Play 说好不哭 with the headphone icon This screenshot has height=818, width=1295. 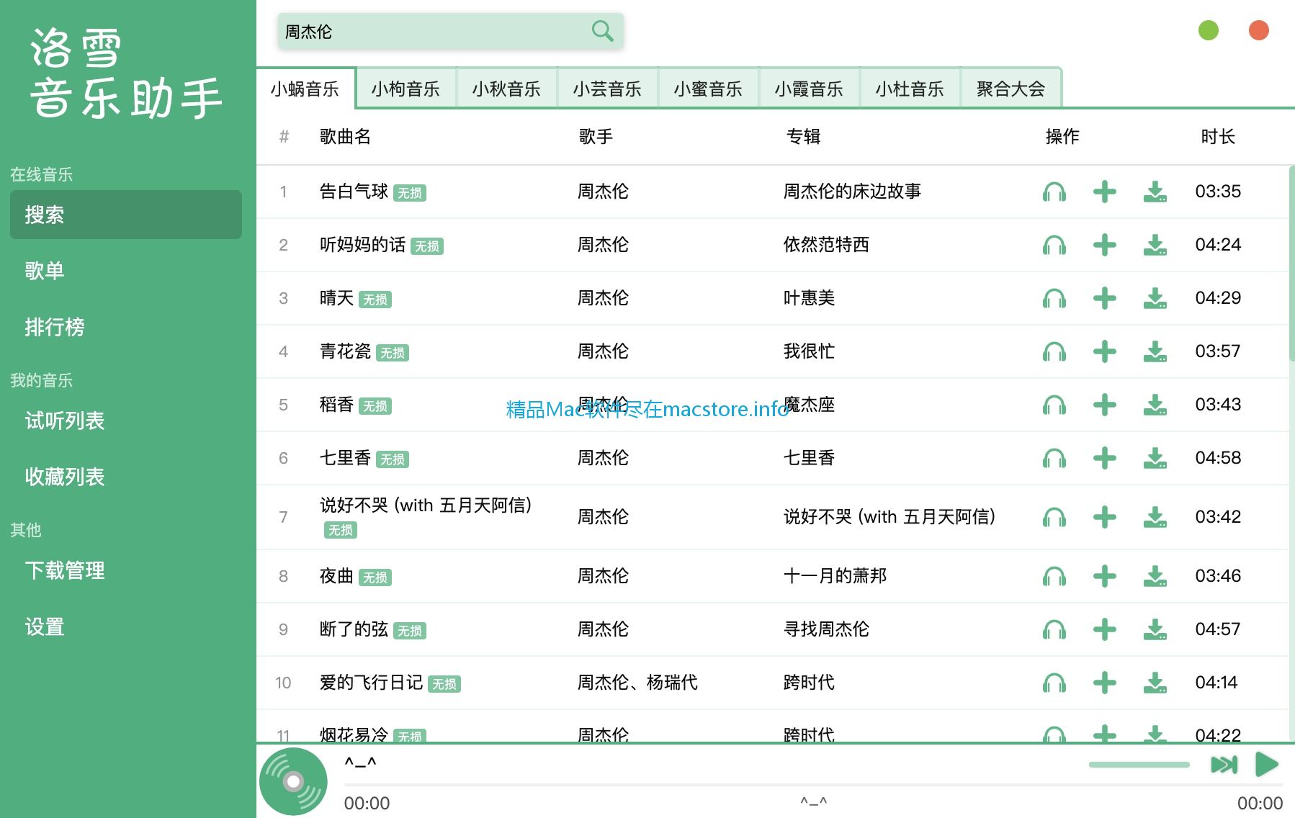pyautogui.click(x=1054, y=517)
